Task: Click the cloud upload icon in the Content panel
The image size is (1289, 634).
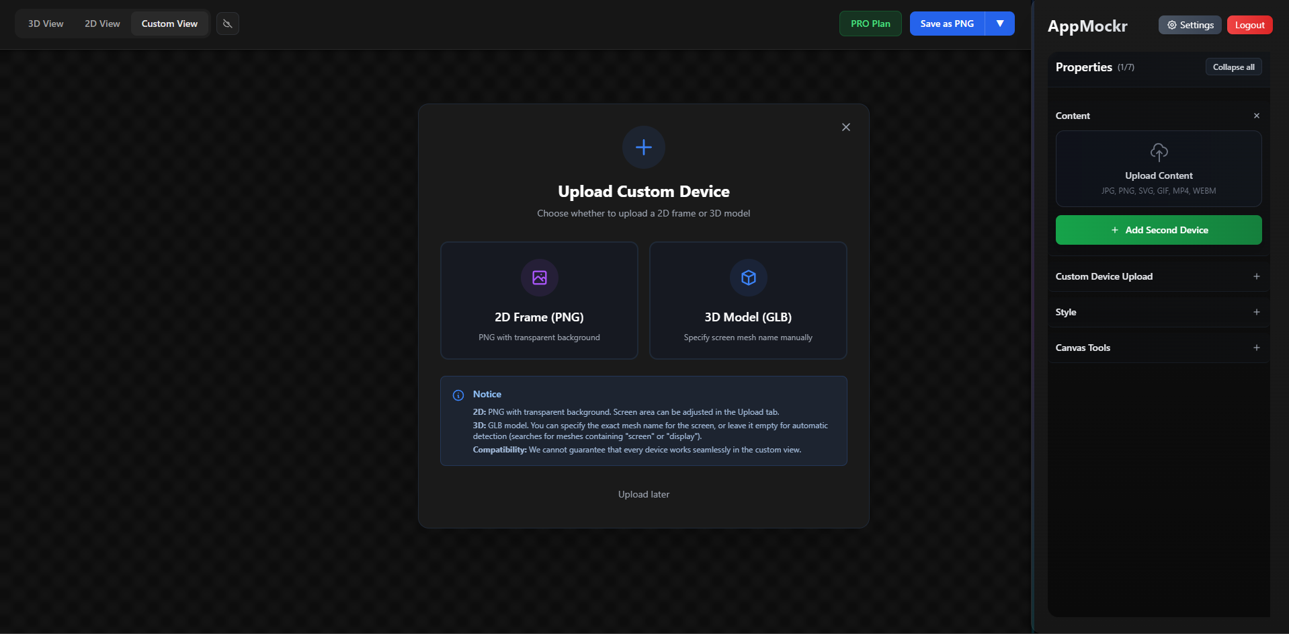Action: [1159, 152]
